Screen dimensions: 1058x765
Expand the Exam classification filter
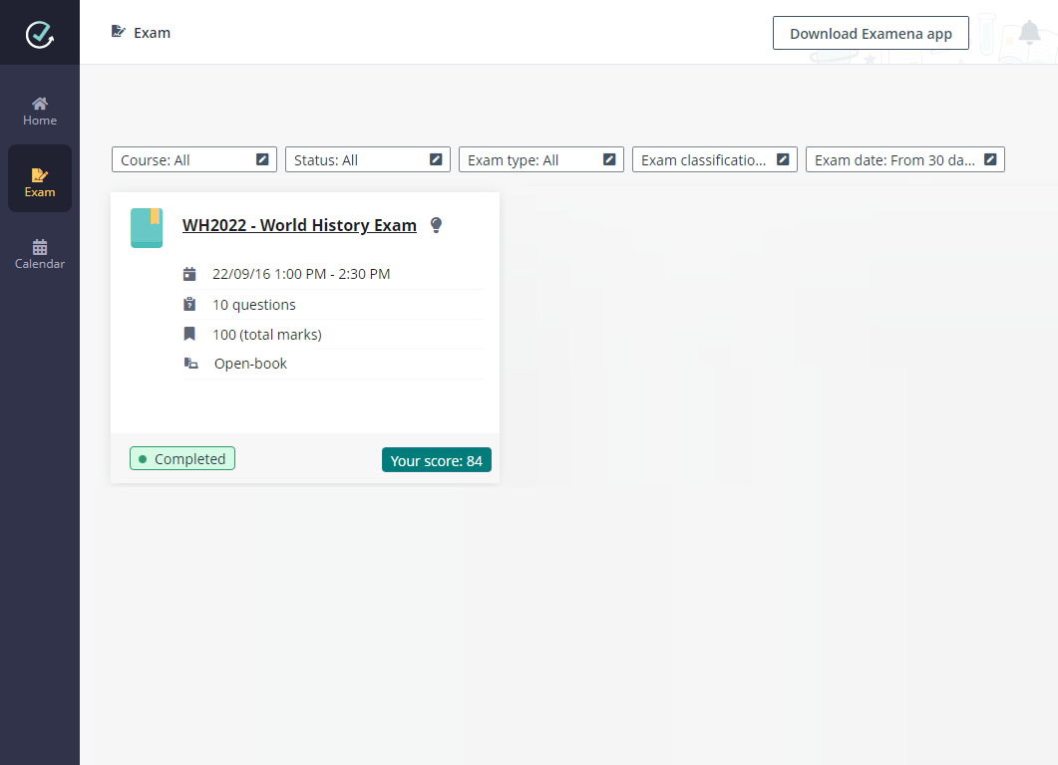(x=714, y=159)
